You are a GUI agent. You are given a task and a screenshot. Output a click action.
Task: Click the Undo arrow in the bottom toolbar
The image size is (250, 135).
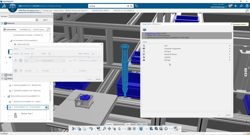point(90,129)
